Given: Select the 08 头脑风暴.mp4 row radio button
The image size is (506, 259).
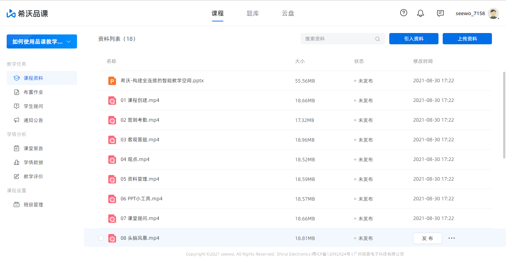Looking at the screenshot, I should tap(101, 238).
